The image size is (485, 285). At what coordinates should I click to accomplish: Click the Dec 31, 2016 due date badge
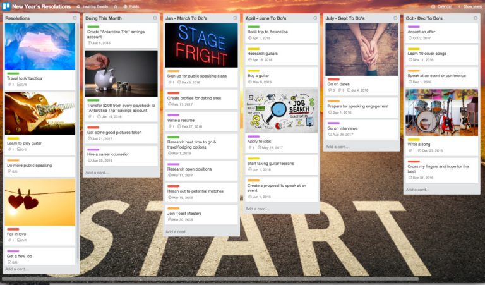421,178
